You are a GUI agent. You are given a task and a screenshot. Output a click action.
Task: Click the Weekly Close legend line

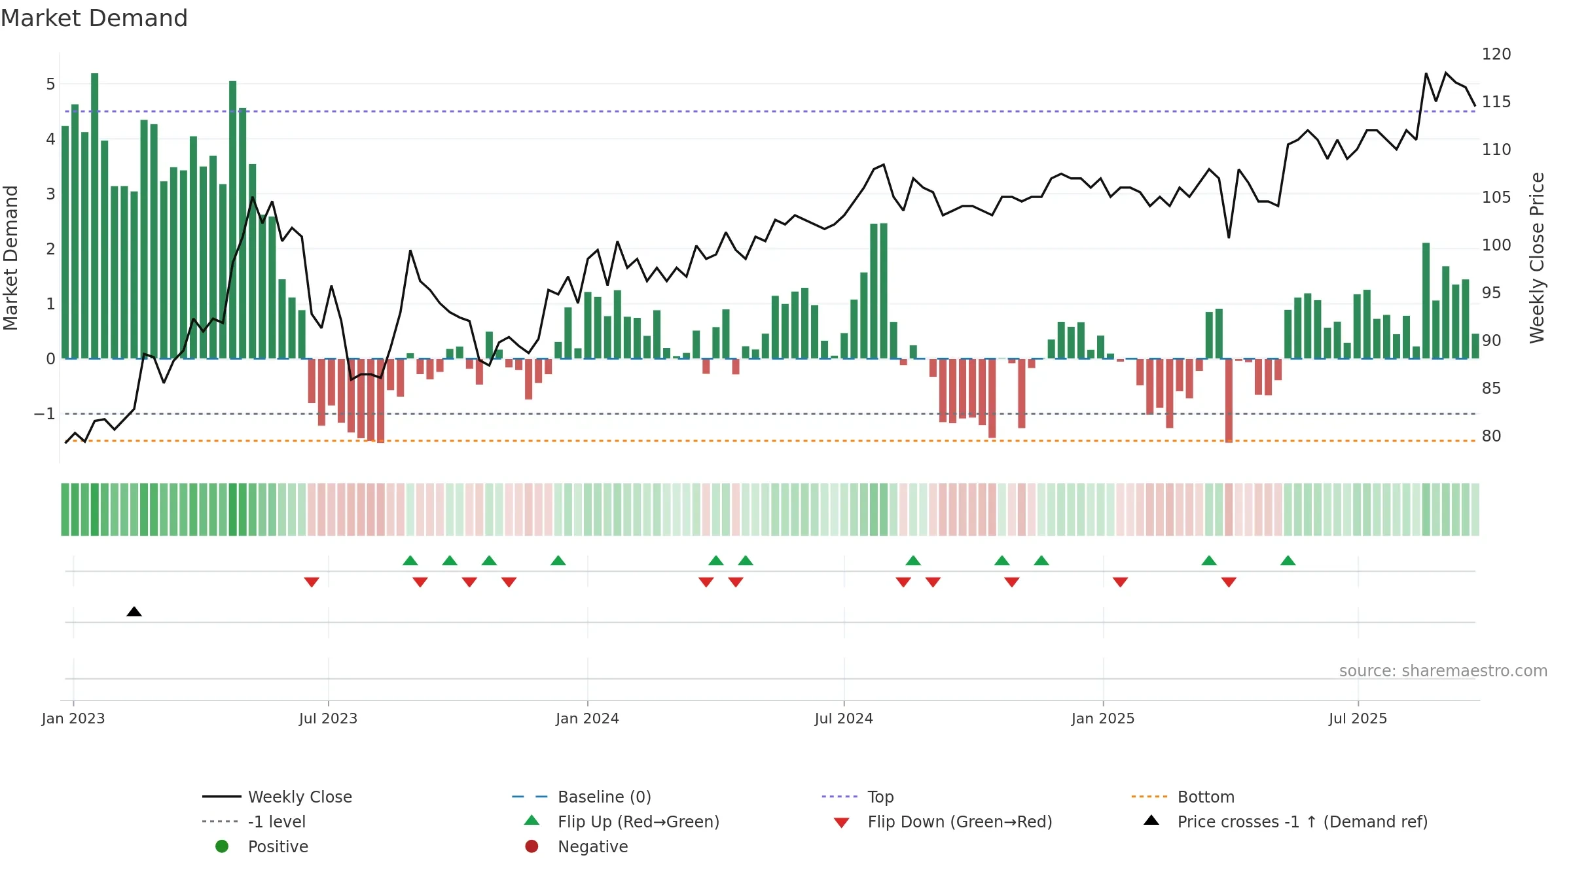pyautogui.click(x=221, y=797)
